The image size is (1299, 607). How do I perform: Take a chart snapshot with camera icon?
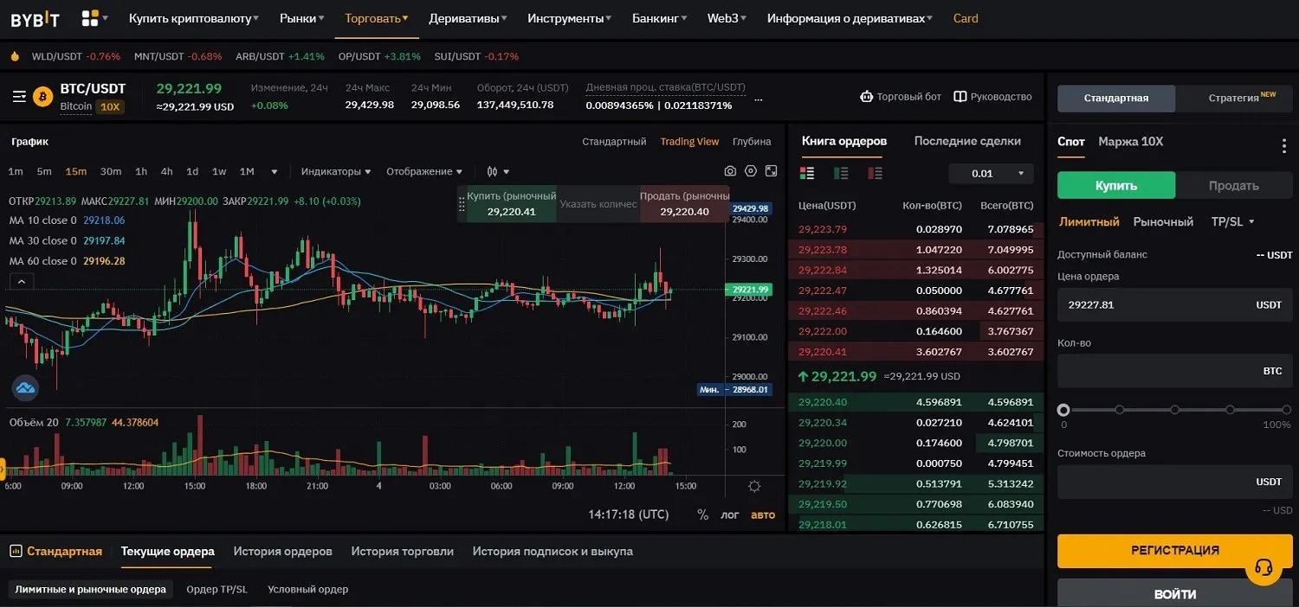[x=730, y=171]
